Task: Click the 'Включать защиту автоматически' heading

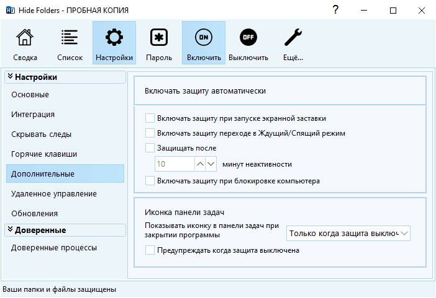Action: tap(205, 90)
